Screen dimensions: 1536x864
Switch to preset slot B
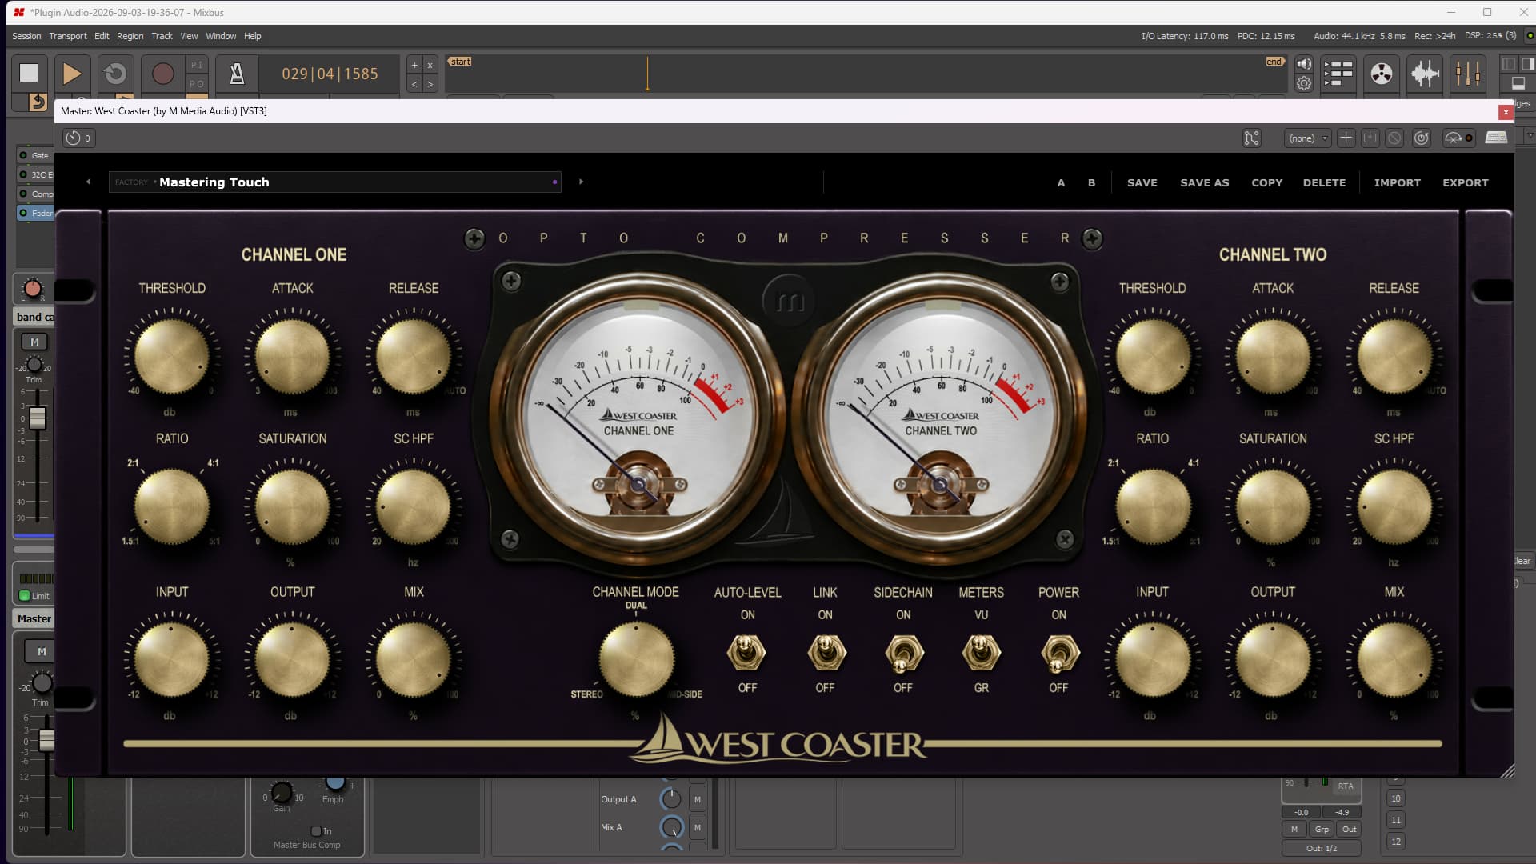coord(1091,182)
